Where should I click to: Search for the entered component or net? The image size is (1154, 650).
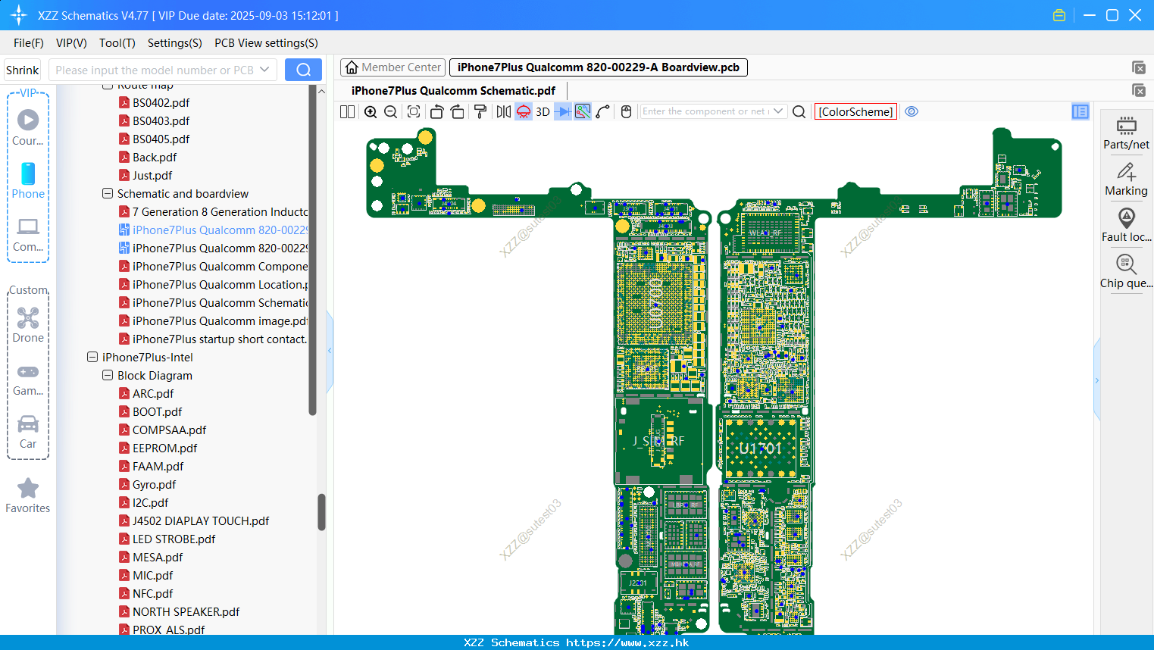[x=799, y=111]
